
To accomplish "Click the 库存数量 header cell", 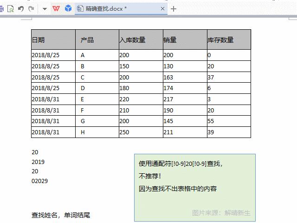I will [229, 39].
